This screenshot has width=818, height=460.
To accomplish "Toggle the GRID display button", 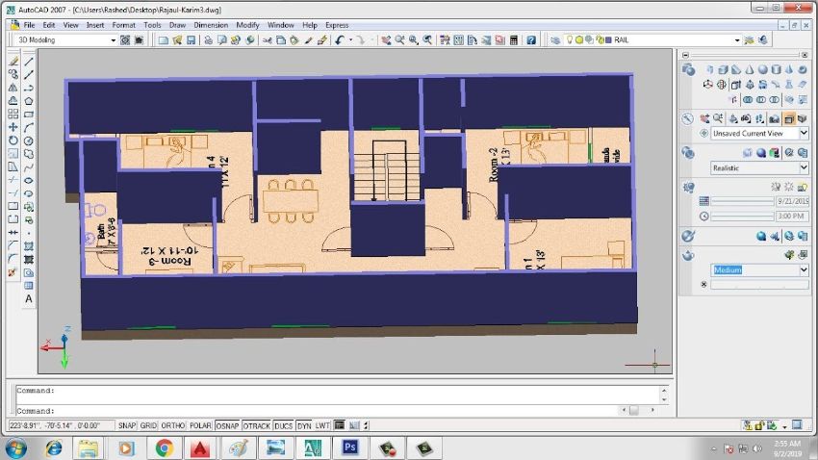I will (148, 425).
